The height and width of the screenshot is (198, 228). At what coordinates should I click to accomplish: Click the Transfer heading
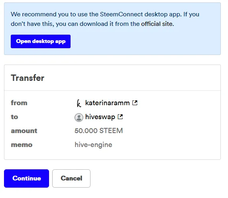(28, 78)
